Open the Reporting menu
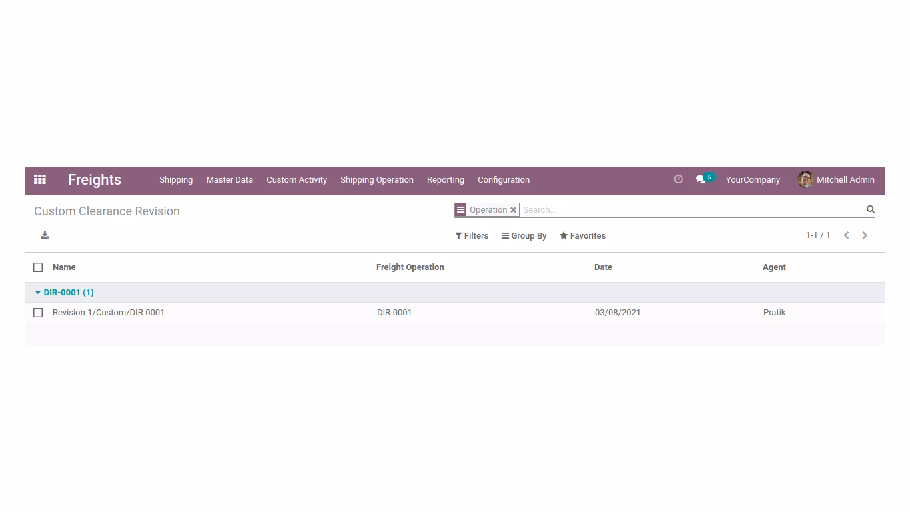The width and height of the screenshot is (910, 512). tap(446, 179)
